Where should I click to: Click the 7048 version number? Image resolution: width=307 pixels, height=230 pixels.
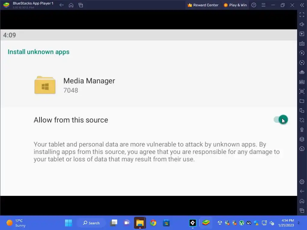[71, 90]
